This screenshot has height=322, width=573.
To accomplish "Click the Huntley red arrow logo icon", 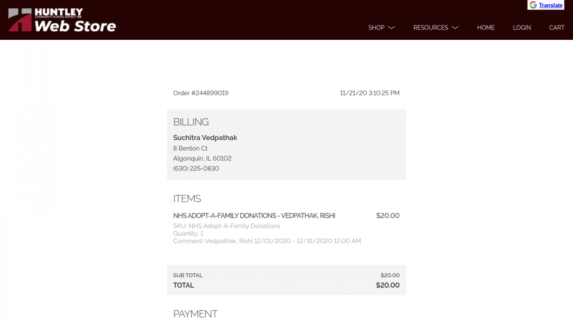I will [x=20, y=20].
